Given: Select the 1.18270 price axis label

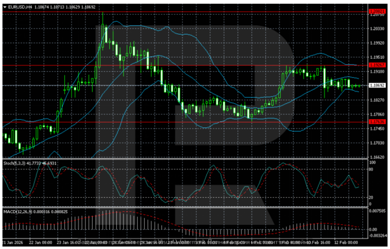Looking at the screenshot, I should click(x=376, y=100).
